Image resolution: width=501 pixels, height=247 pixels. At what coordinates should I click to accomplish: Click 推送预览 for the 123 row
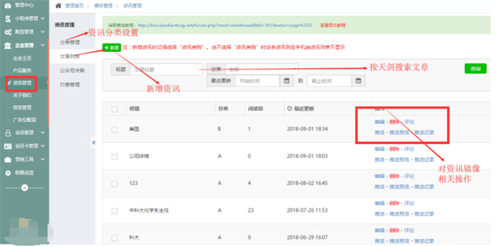[x=399, y=187]
